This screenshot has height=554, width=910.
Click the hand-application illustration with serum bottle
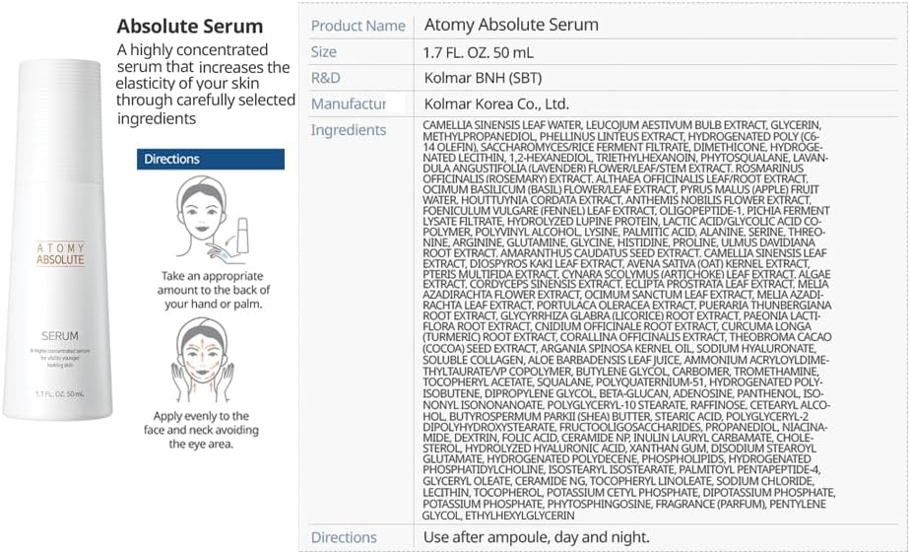[x=211, y=219]
